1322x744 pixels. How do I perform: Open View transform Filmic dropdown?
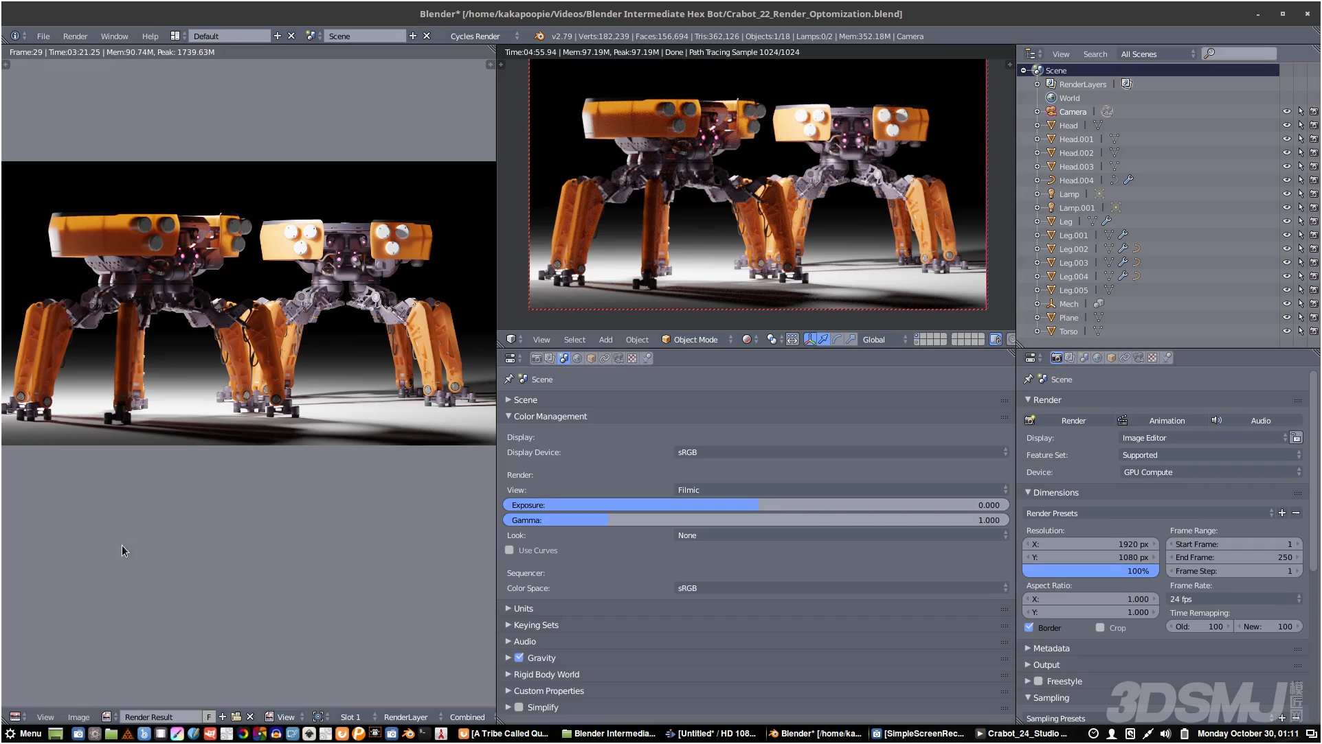[842, 489]
